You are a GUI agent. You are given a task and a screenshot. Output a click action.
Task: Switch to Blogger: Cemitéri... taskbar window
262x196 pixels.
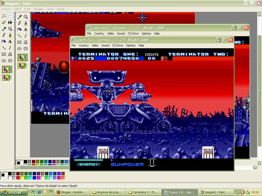(x=72, y=192)
